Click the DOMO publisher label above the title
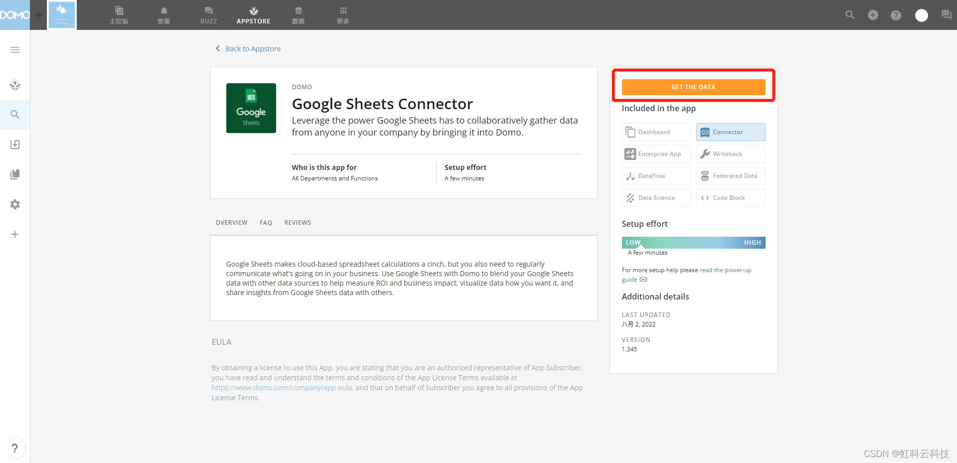This screenshot has width=957, height=463. (302, 87)
